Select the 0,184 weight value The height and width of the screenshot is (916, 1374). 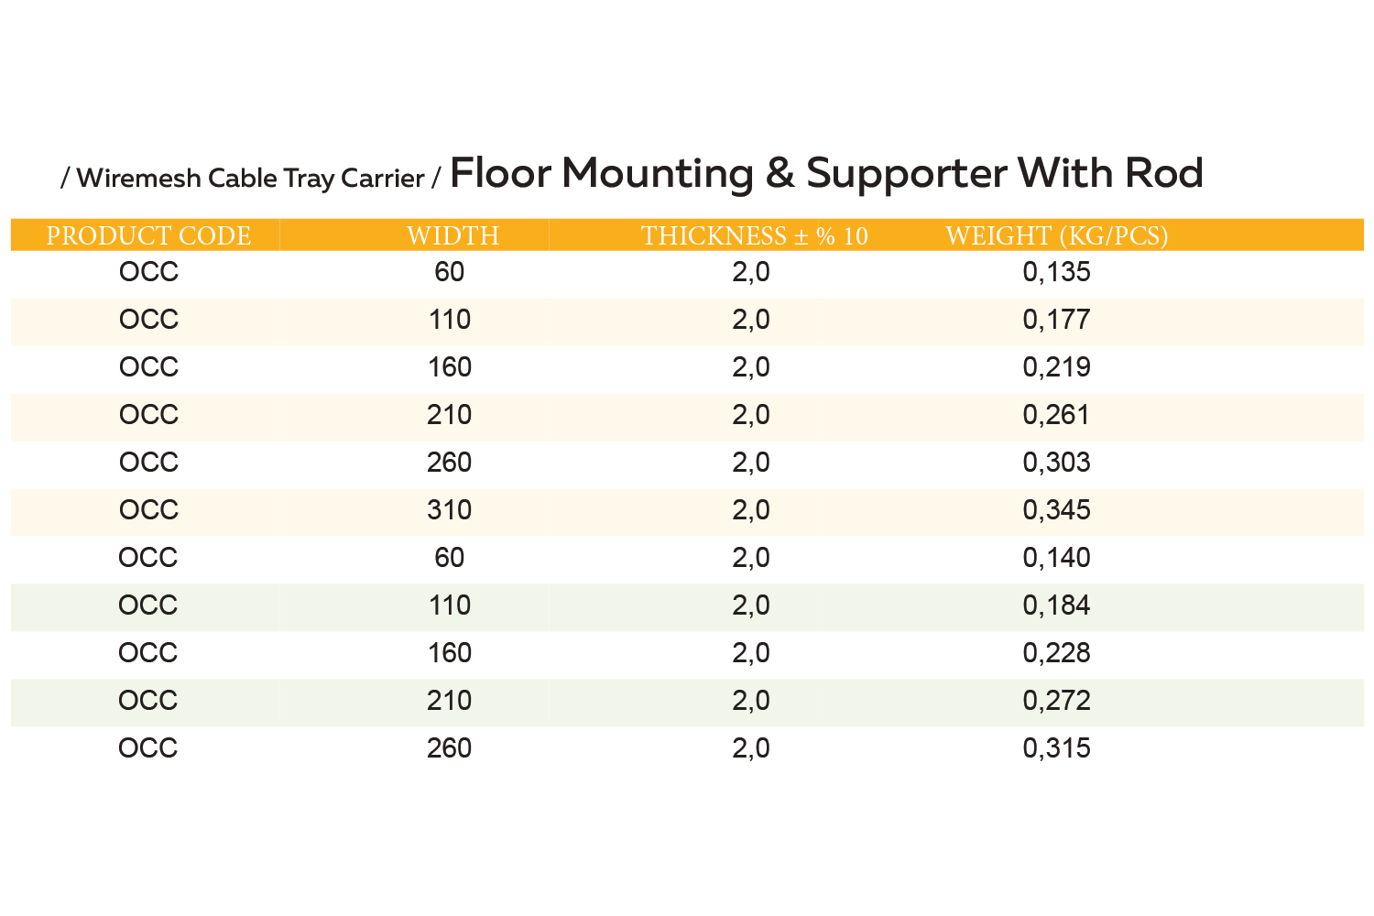(1056, 605)
